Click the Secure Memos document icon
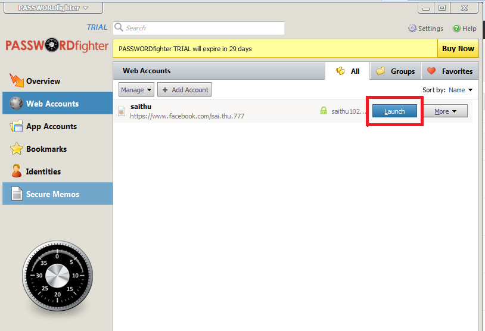 coord(17,194)
